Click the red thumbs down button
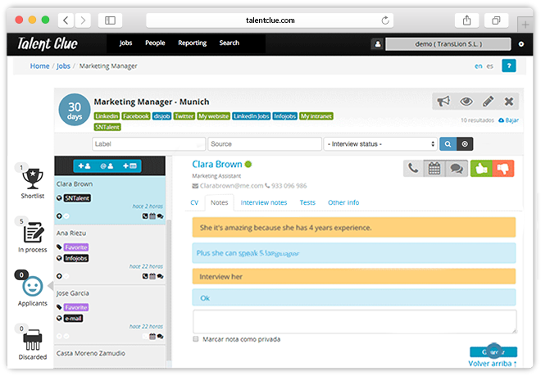541x376 pixels. point(502,168)
